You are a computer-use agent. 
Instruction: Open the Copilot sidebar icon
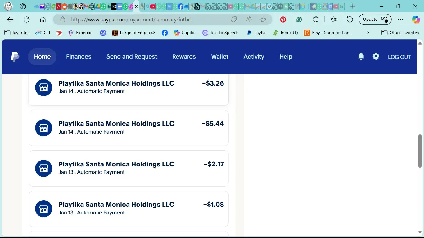[416, 20]
